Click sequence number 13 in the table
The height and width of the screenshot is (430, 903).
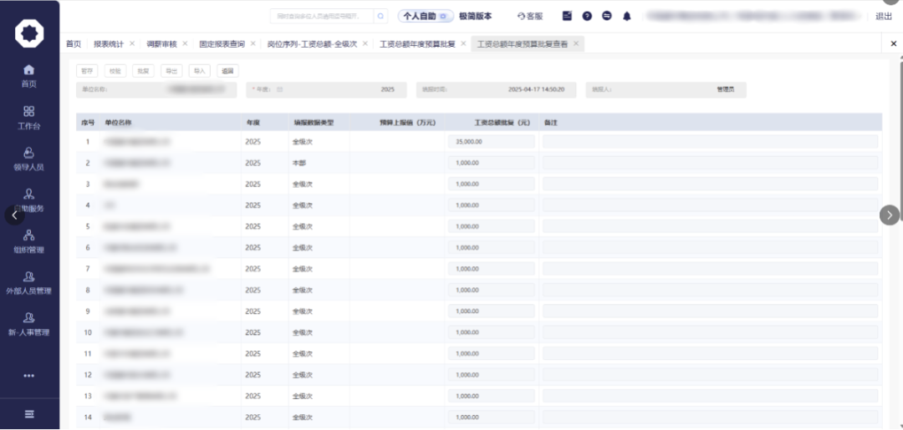point(88,396)
